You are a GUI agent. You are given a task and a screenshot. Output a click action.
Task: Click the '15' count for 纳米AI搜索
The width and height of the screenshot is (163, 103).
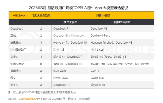(x=41, y=64)
